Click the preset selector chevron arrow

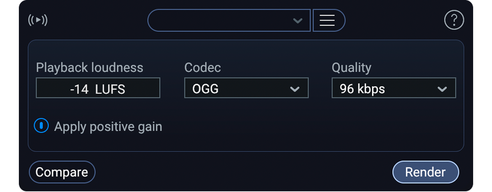point(297,21)
